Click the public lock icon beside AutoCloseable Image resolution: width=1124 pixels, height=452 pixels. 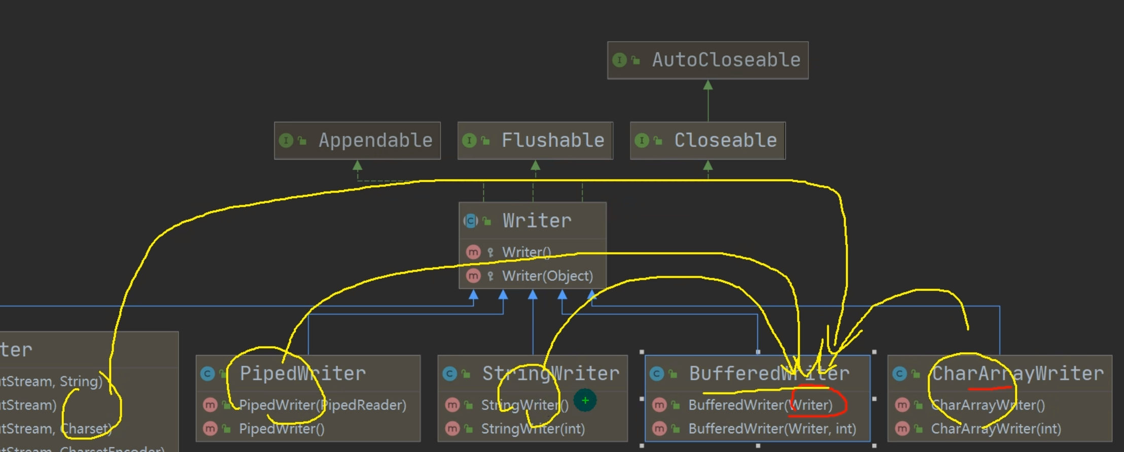click(635, 61)
